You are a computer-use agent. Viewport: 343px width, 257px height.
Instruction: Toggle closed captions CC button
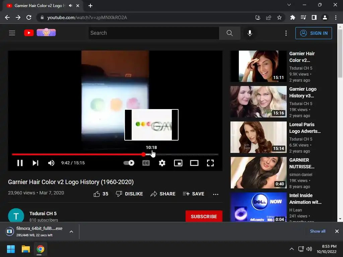point(146,163)
